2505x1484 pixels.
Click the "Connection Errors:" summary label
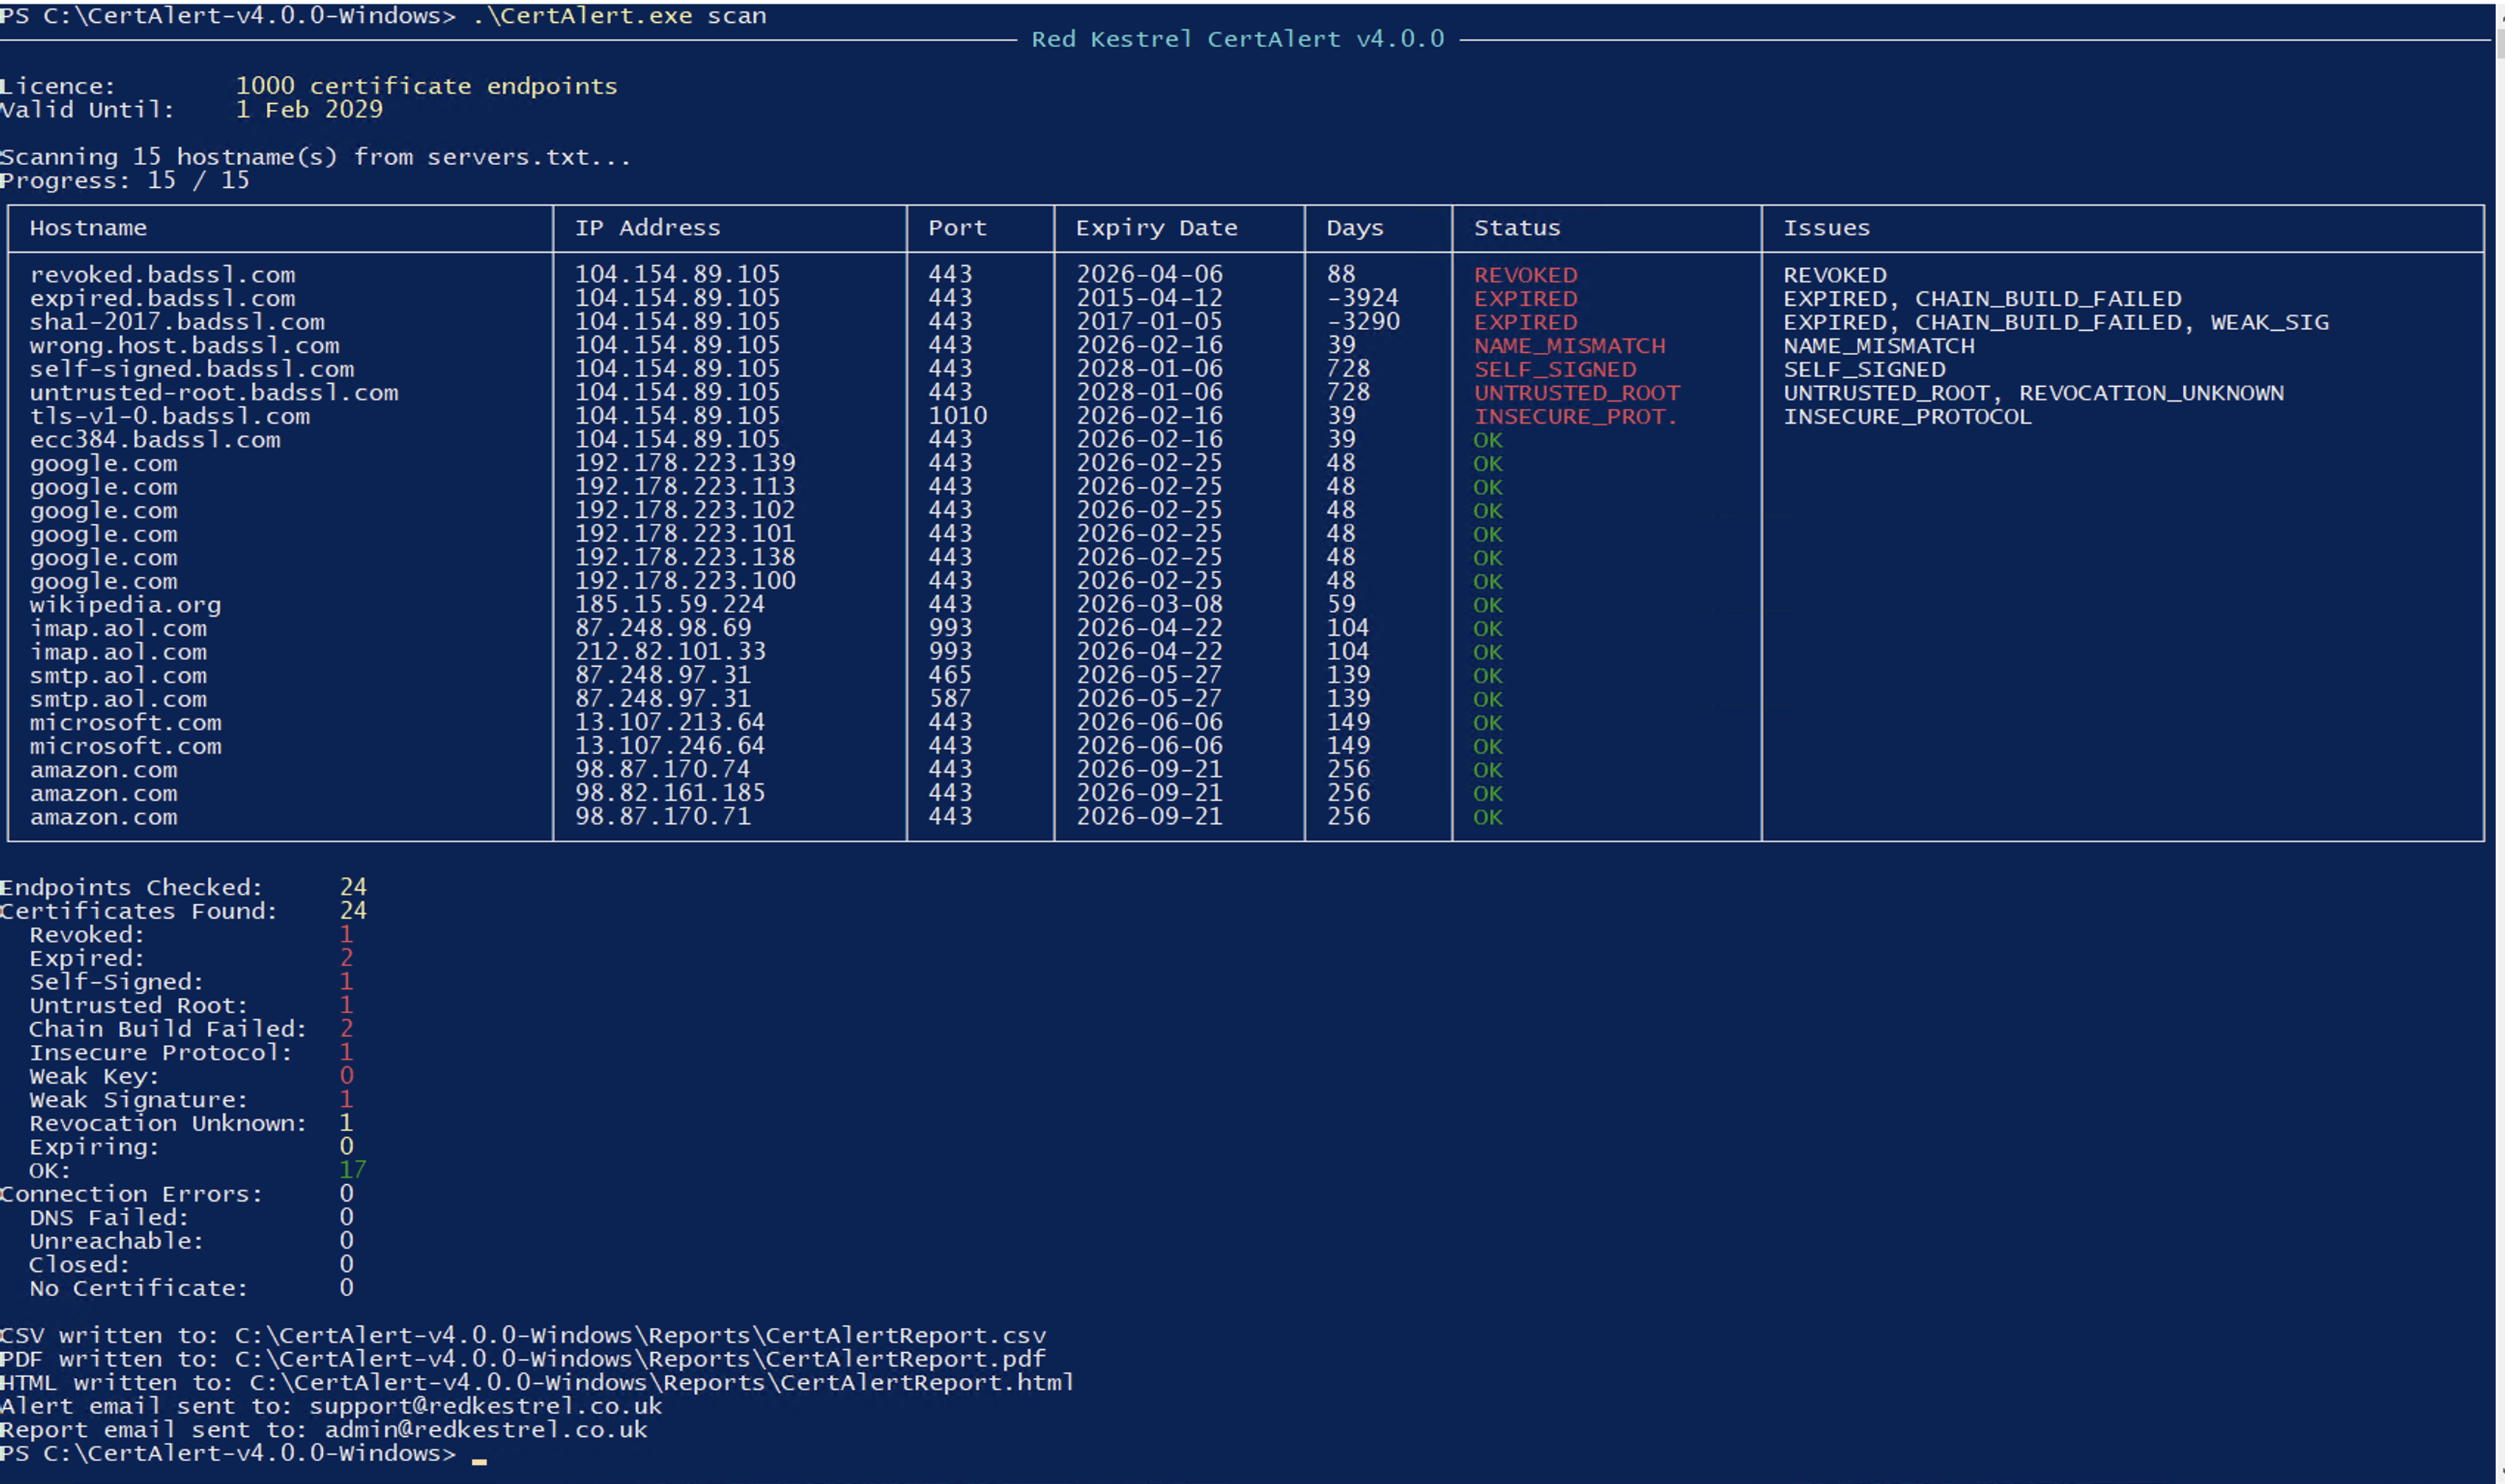point(131,1194)
